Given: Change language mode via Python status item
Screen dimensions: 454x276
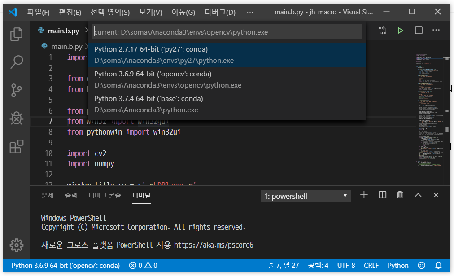Looking at the screenshot, I should click(398, 266).
